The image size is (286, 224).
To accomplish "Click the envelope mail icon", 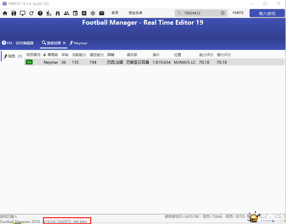I will 102,13.
